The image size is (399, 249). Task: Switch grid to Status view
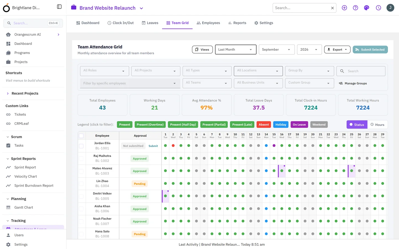[357, 125]
